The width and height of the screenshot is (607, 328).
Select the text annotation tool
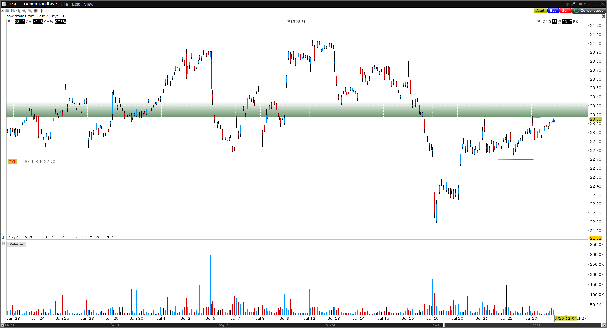(x=7, y=11)
